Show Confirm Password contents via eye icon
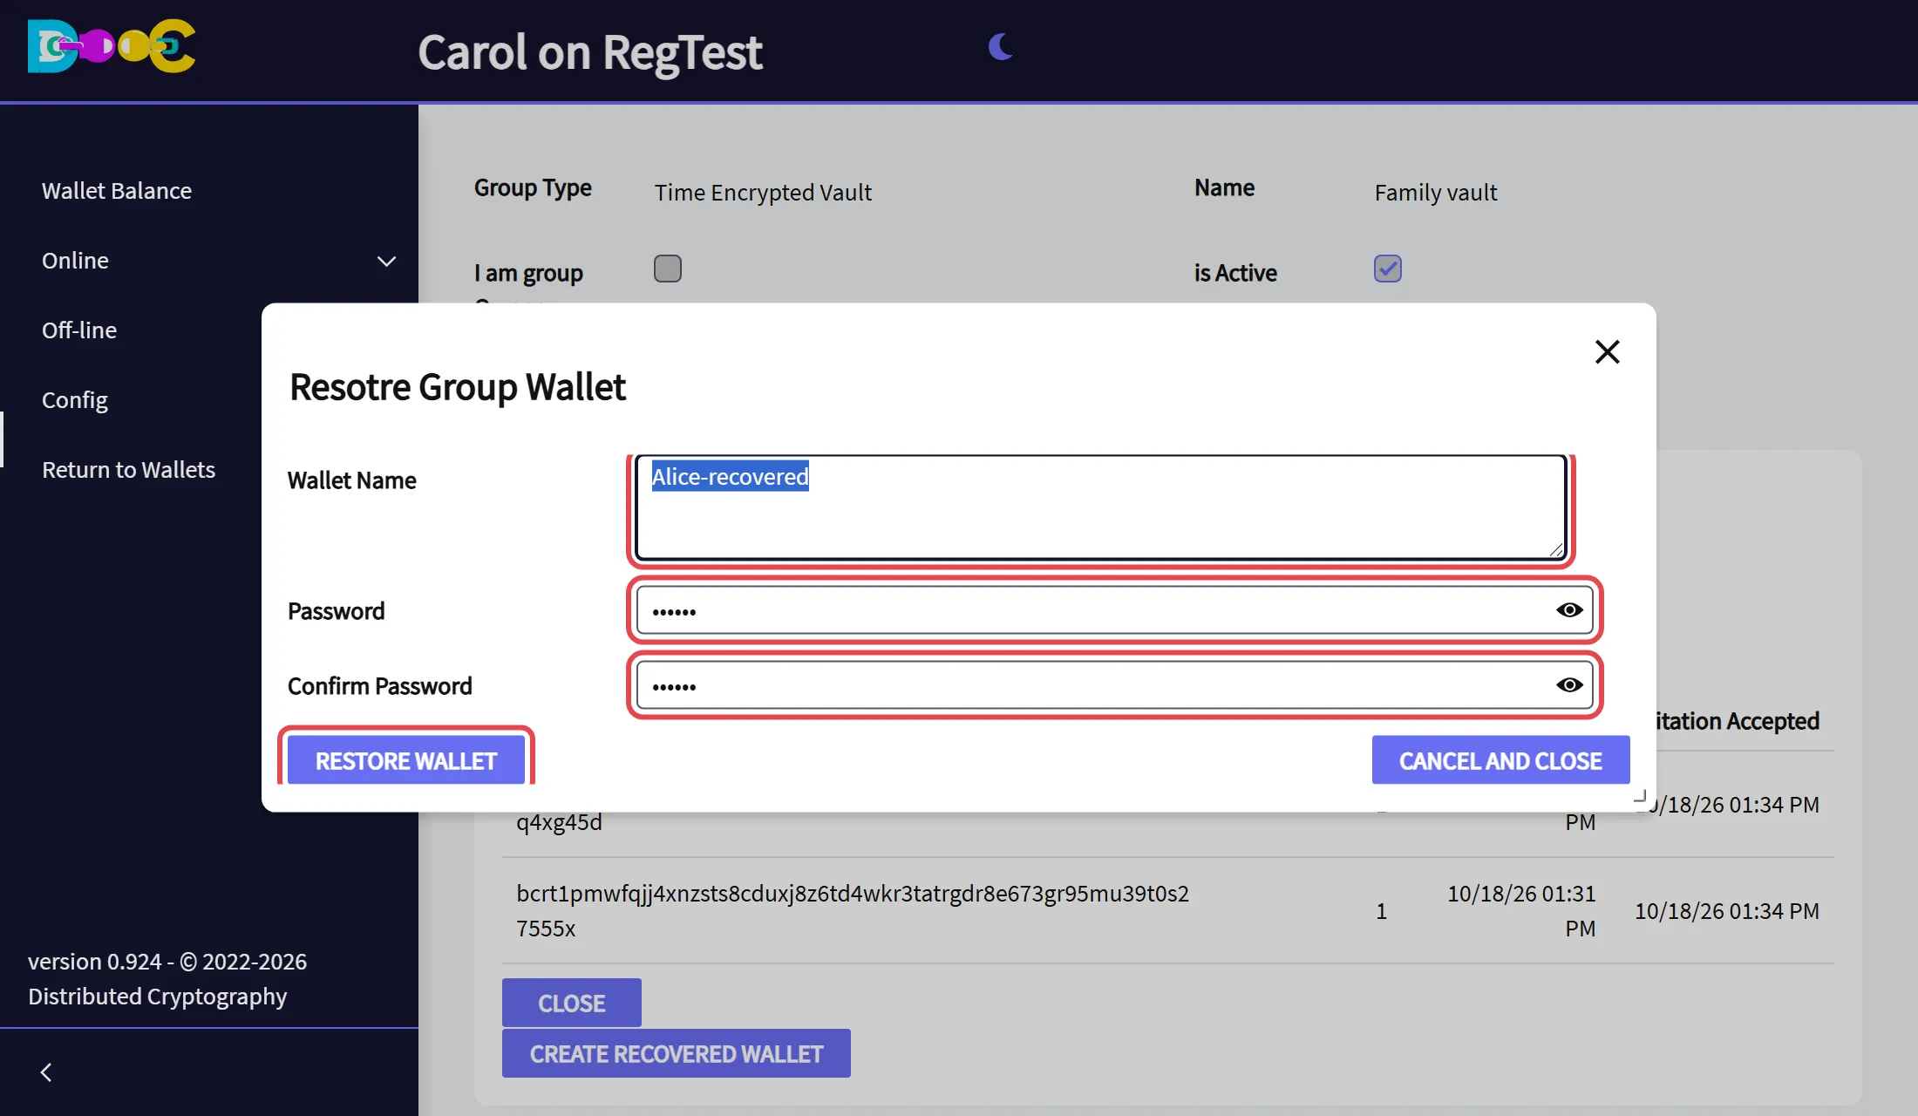 pos(1569,685)
